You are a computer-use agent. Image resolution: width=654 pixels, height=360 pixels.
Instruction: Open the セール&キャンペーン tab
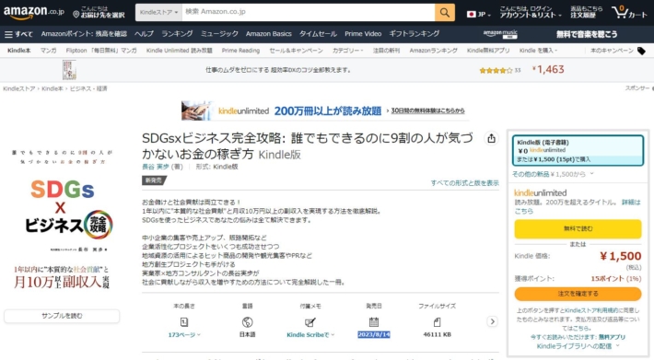[x=296, y=51]
